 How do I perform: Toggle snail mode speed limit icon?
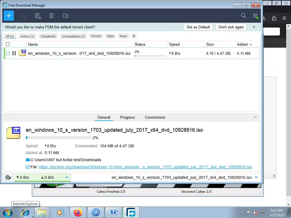tap(8, 177)
